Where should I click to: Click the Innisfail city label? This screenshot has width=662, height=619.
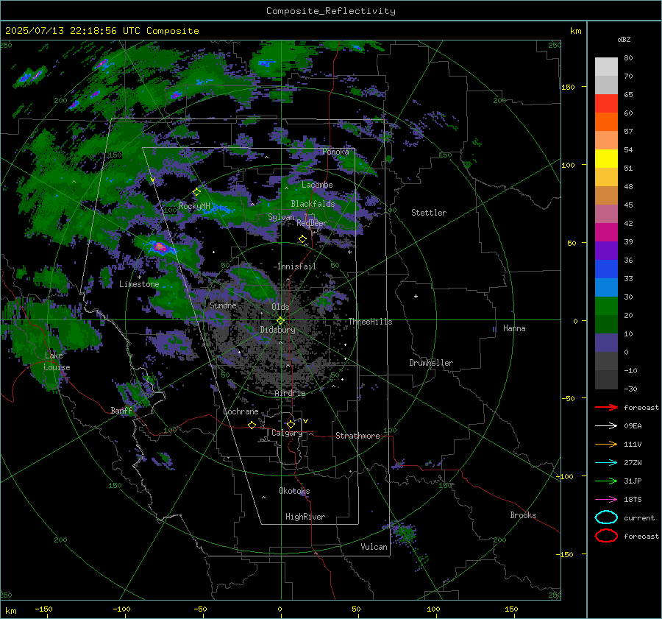[296, 266]
